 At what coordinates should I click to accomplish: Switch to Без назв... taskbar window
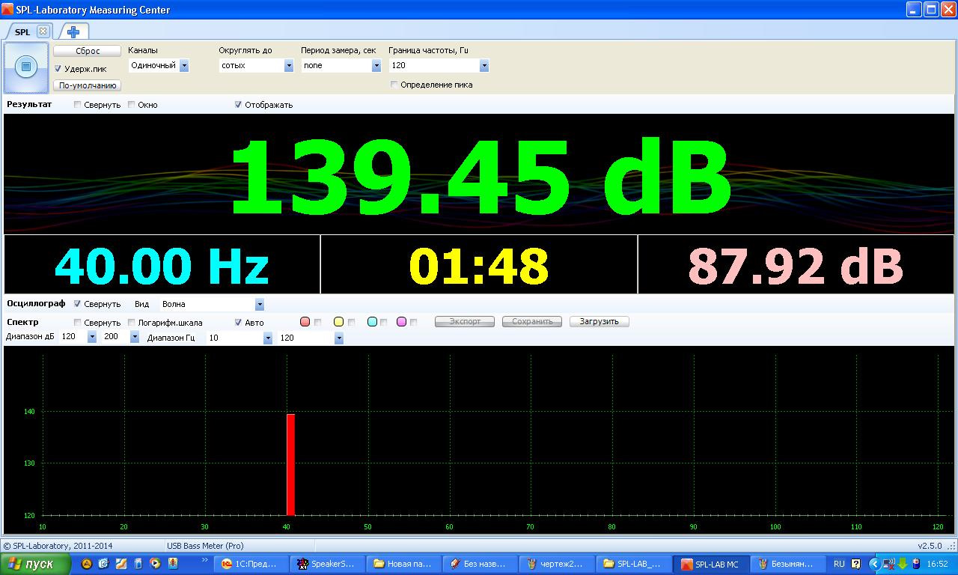(x=479, y=565)
